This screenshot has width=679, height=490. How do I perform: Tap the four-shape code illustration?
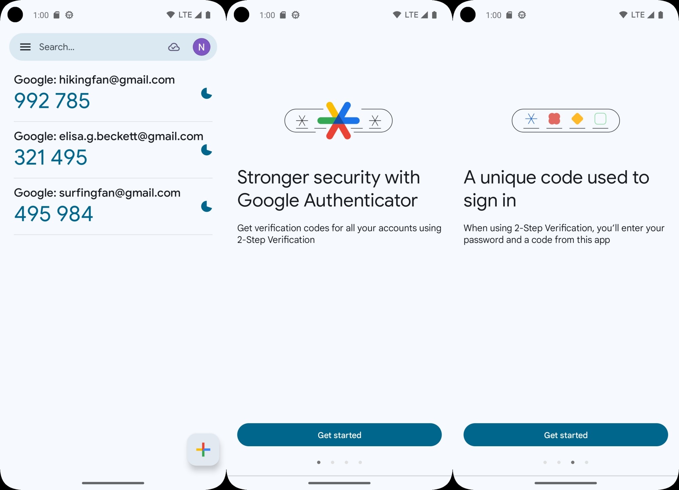pos(566,120)
